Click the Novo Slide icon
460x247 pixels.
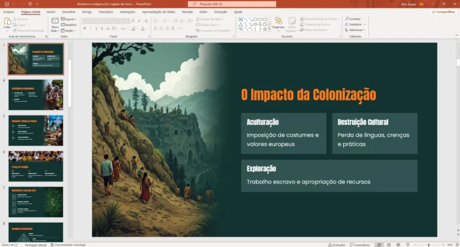[x=55, y=20]
